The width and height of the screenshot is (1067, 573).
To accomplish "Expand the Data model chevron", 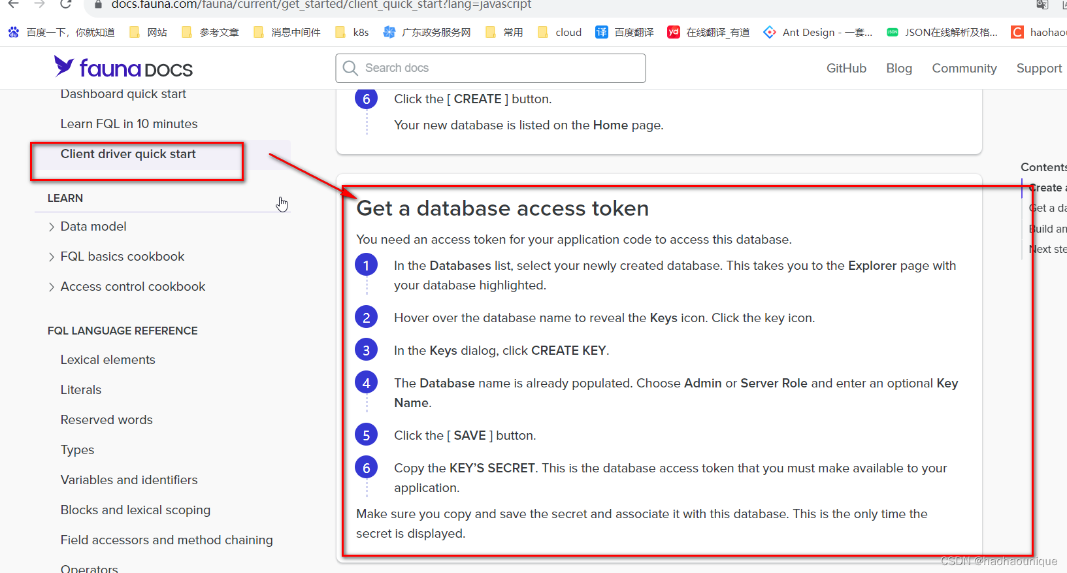I will pos(52,227).
